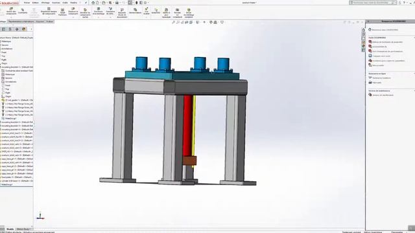This screenshot has width=415, height=233.
Task: Click the orientation triad in the viewport corner
Action: pos(40,216)
